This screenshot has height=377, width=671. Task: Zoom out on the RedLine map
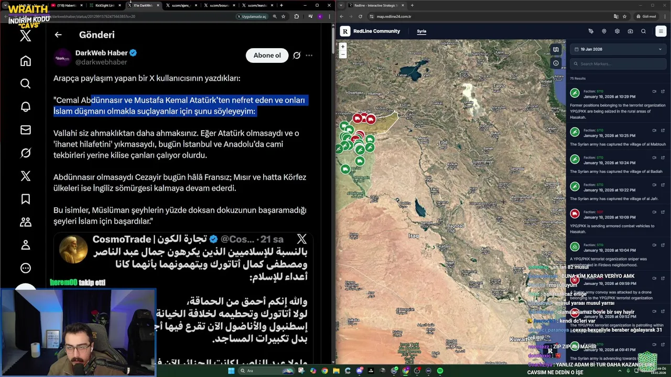(x=343, y=54)
